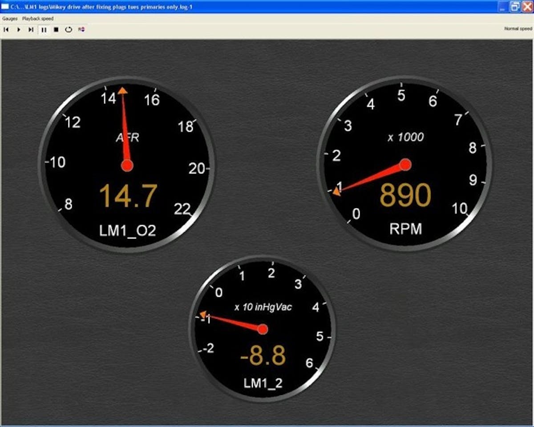Viewport: 534px width, 427px height.
Task: Pause the log playback
Action: pos(44,29)
